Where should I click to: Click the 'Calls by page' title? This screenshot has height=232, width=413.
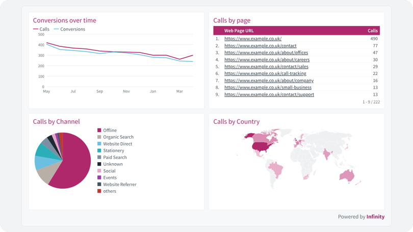coord(232,20)
